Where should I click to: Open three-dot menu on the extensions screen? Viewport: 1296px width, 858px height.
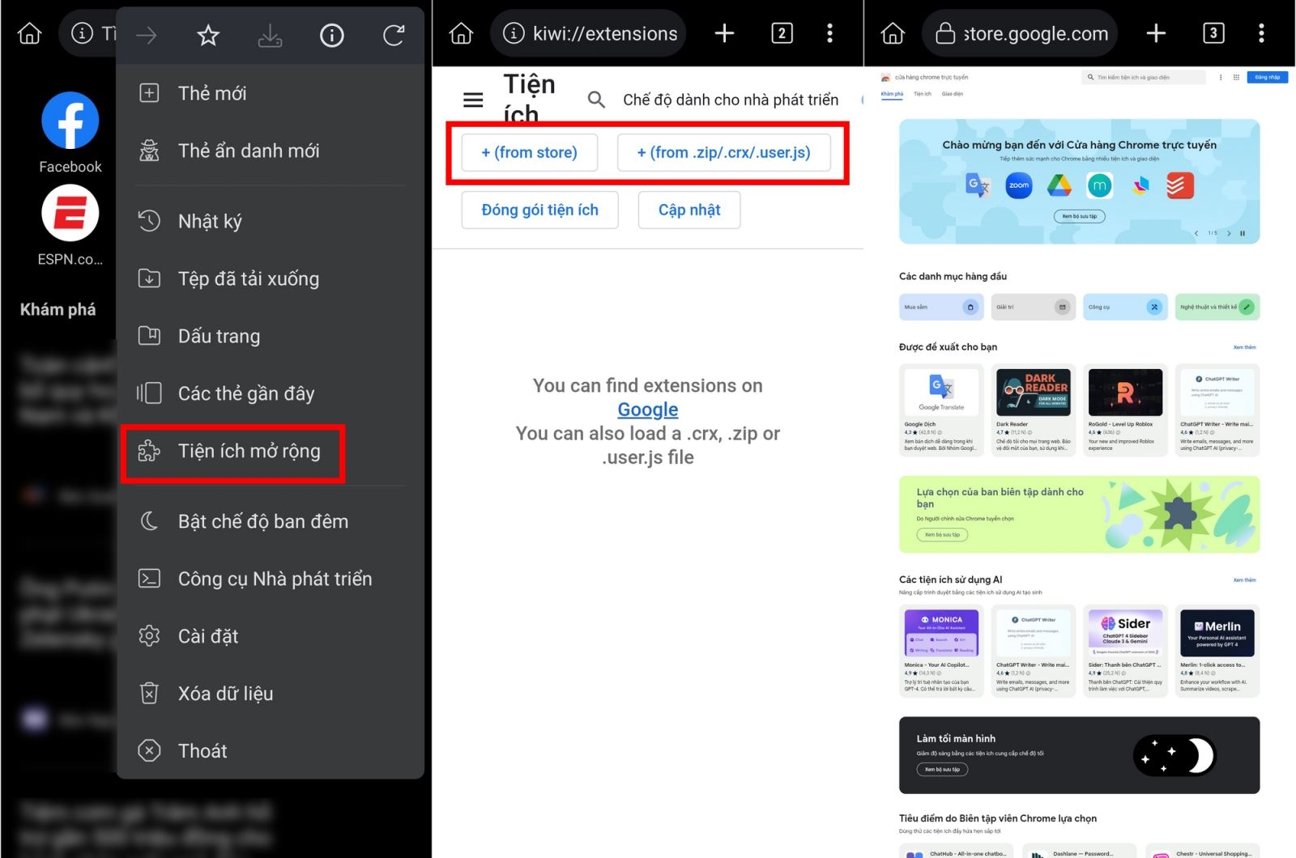pyautogui.click(x=829, y=33)
